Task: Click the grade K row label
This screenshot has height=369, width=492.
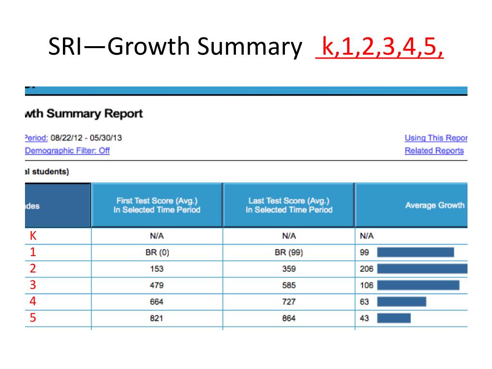Action: [x=33, y=235]
